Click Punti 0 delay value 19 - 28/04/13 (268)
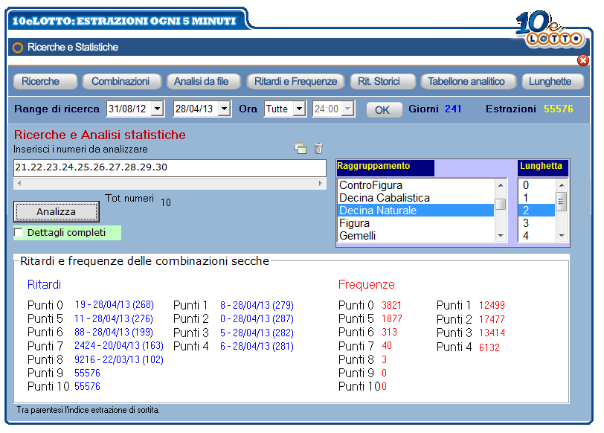 115,306
